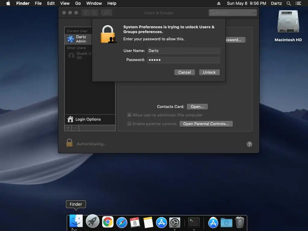Open Terminal from the Dock
The width and height of the screenshot is (308, 231).
click(194, 223)
